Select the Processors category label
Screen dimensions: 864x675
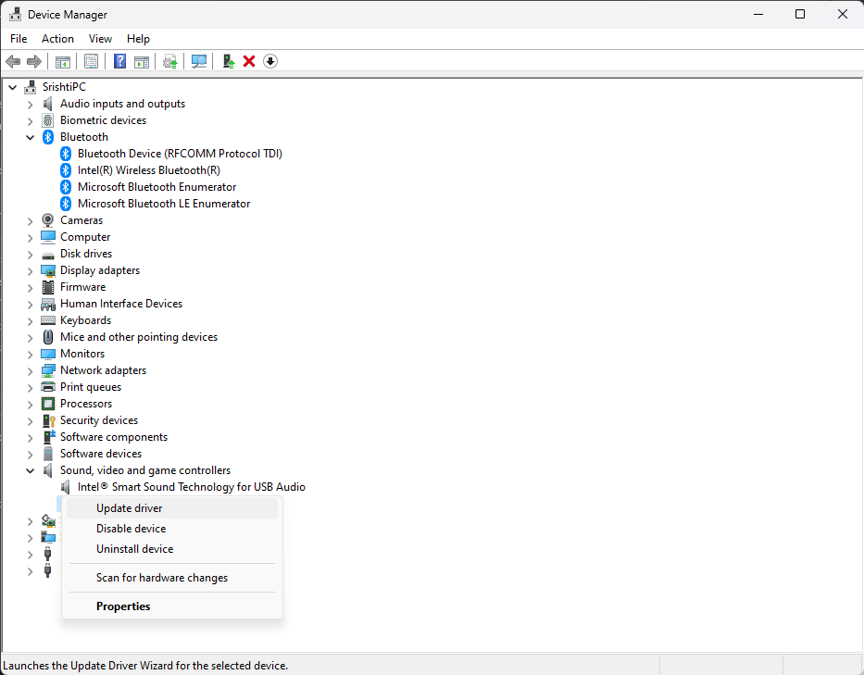(x=86, y=404)
